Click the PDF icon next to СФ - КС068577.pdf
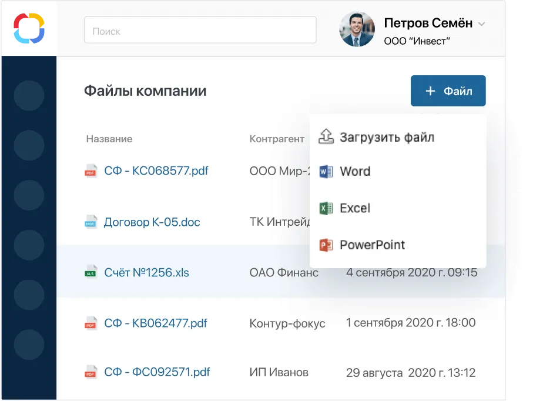 point(91,171)
